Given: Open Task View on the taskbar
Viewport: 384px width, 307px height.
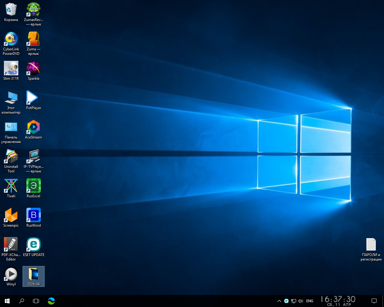Looking at the screenshot, I should point(36,301).
